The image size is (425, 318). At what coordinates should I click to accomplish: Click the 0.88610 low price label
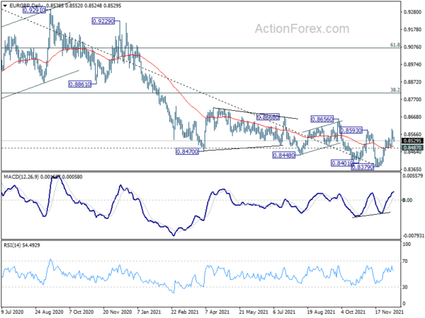79,84
